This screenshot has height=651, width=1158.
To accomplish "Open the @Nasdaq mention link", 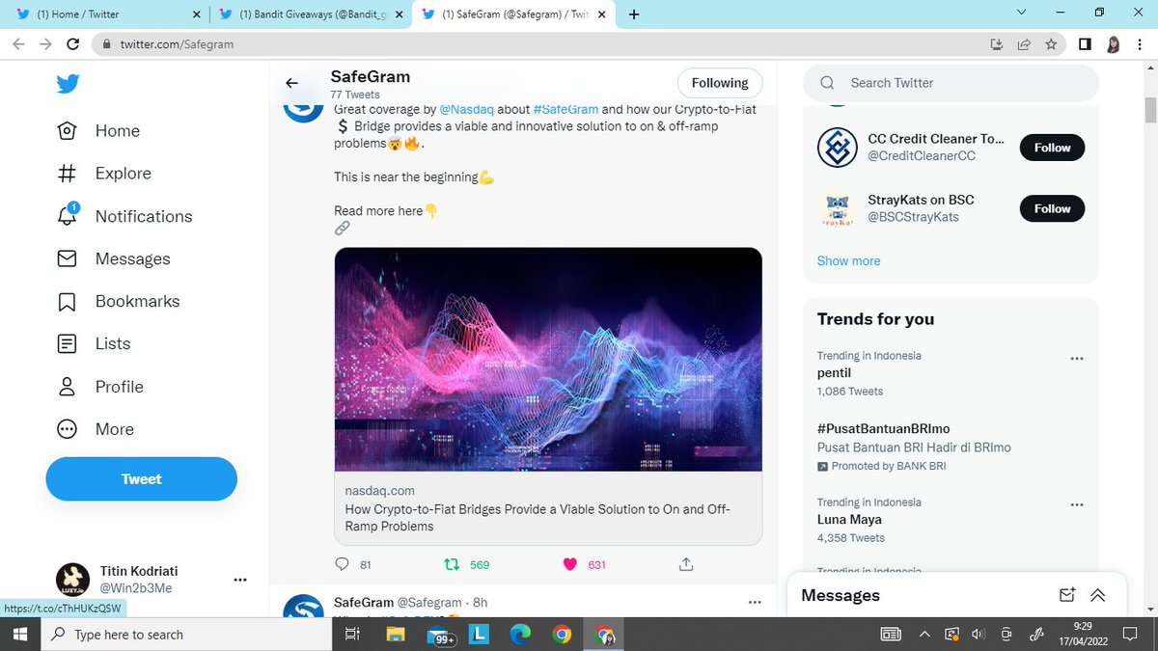I will click(467, 110).
